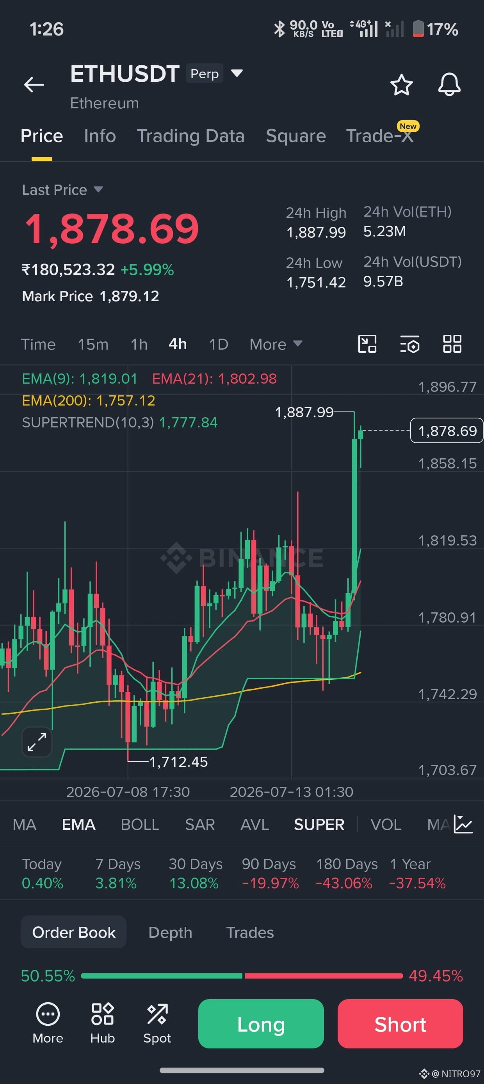
Task: Tap the 30 Days 13.08% change
Action: coord(196,873)
